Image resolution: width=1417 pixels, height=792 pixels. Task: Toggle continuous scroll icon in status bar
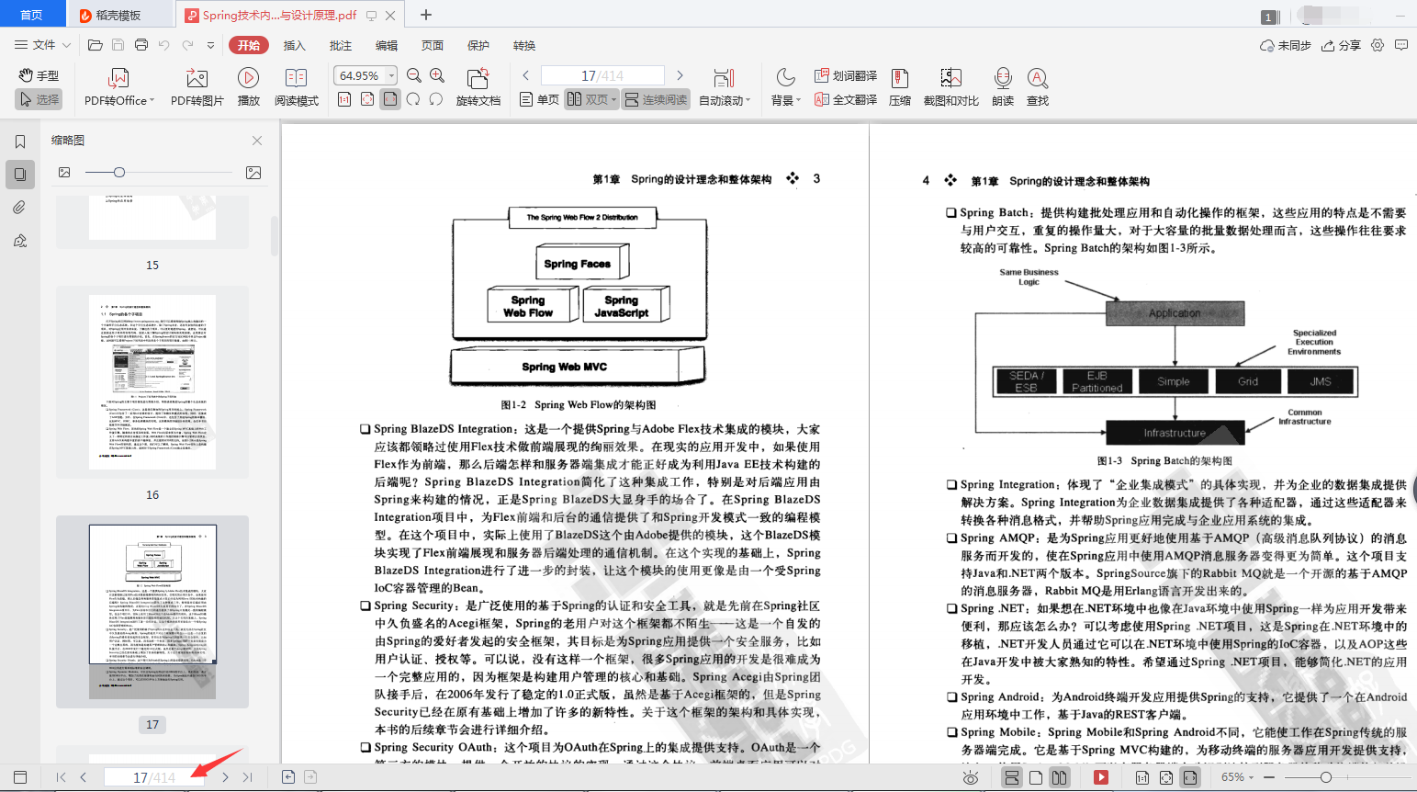point(1012,777)
